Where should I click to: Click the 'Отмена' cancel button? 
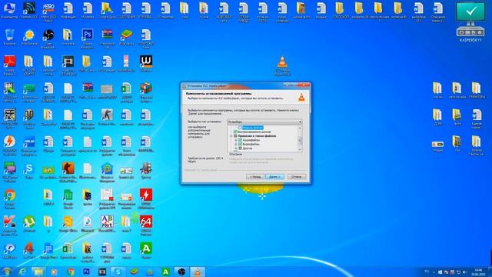pos(297,176)
